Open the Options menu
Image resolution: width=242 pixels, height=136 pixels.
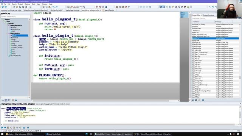27,4
